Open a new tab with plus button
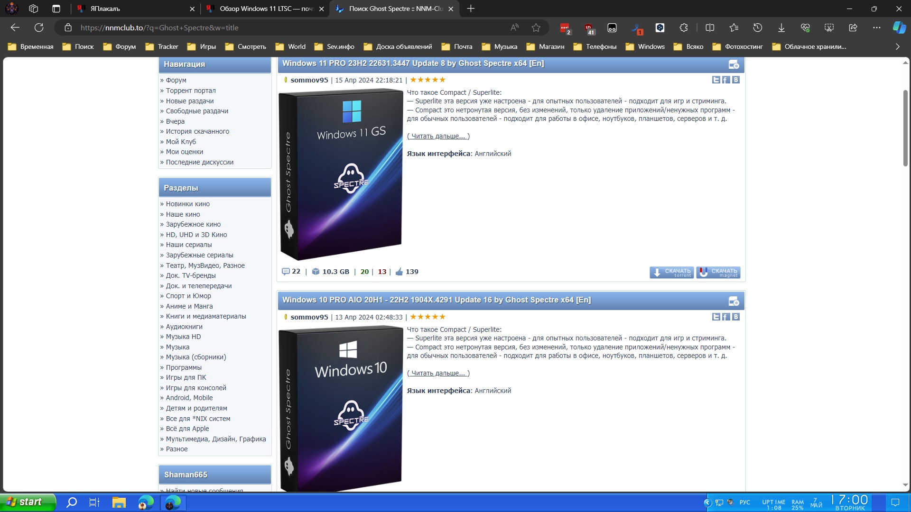Viewport: 911px width, 512px height. [x=471, y=9]
